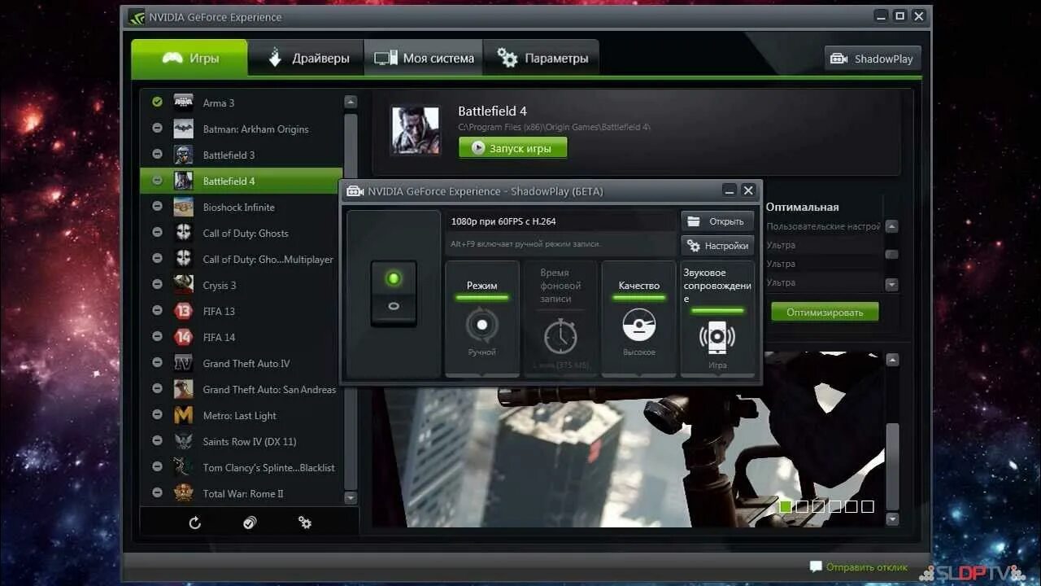1041x586 pixels.
Task: Select the first green screenshot indicator square
Action: pyautogui.click(x=786, y=506)
